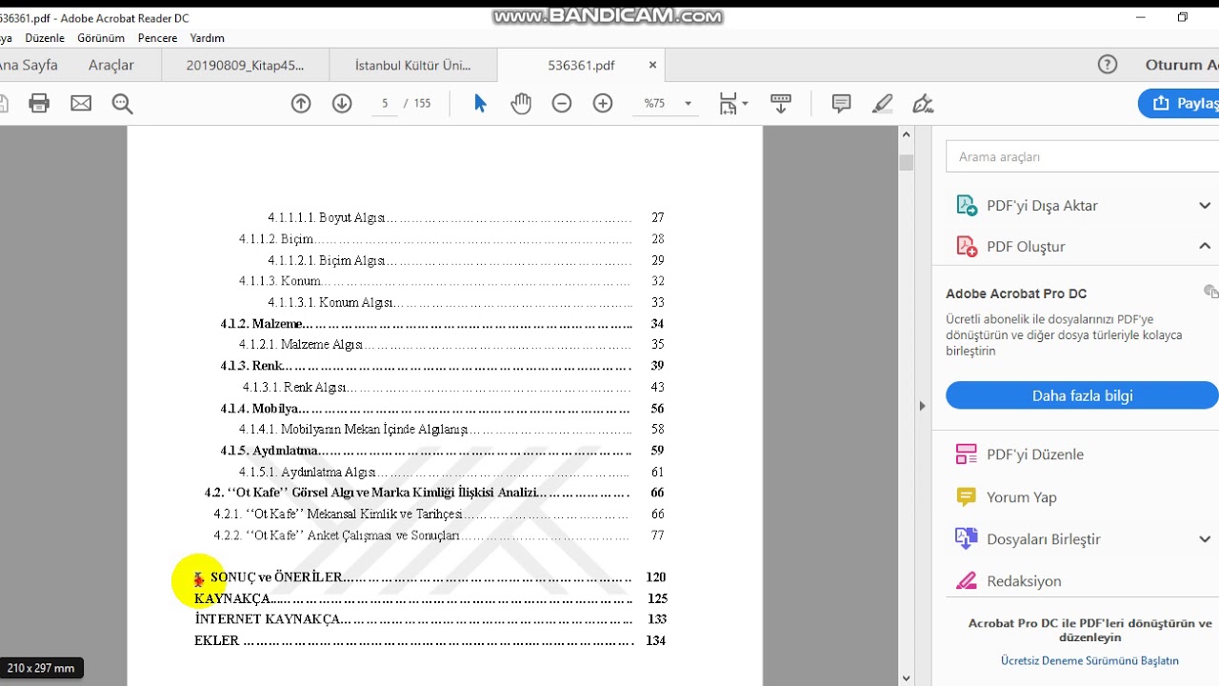Select the read mode download-style icon
Image resolution: width=1219 pixels, height=686 pixels.
coord(781,103)
